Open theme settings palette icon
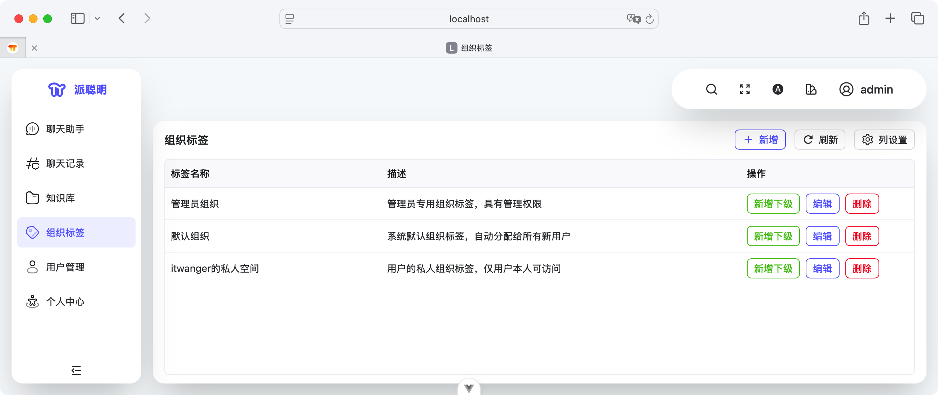 pos(810,89)
